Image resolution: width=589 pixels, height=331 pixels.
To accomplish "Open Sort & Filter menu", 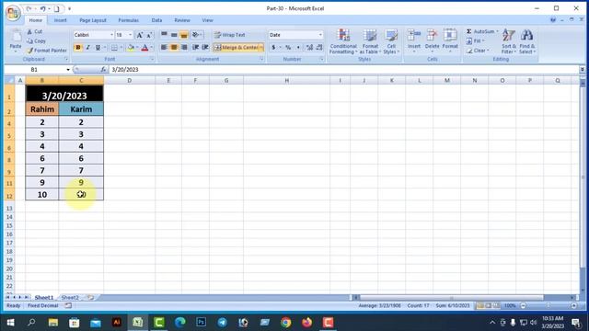I will 509,41.
